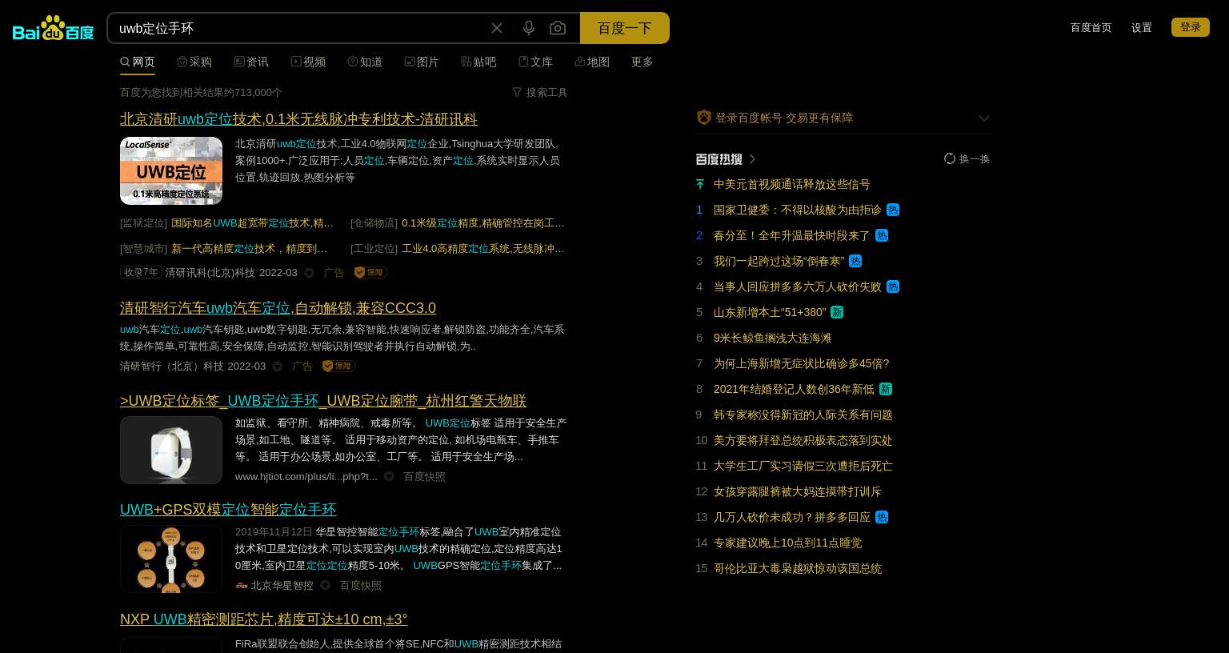
Task: Open 百度首页 link
Action: pos(1091,27)
